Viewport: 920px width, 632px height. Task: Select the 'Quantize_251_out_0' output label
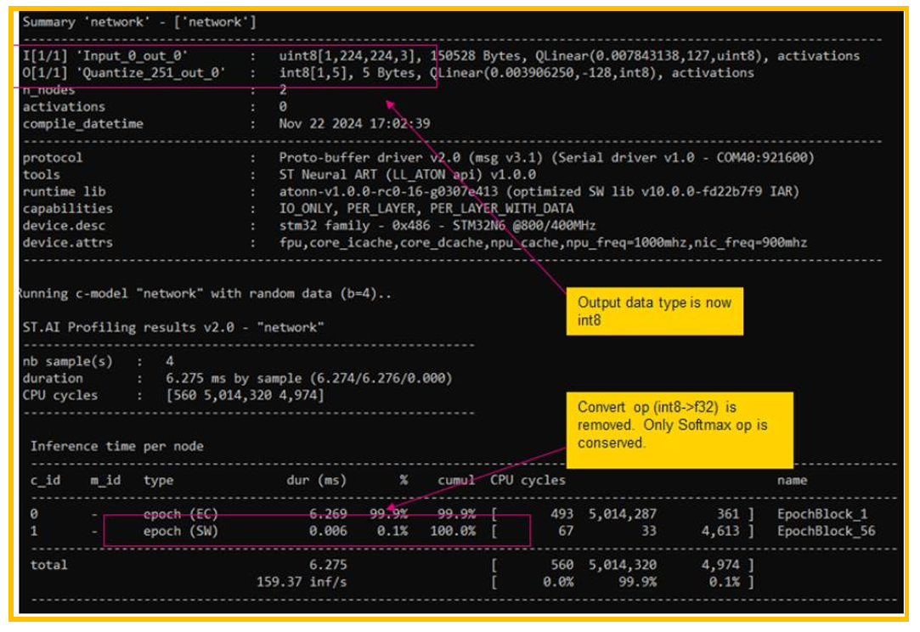[x=153, y=73]
